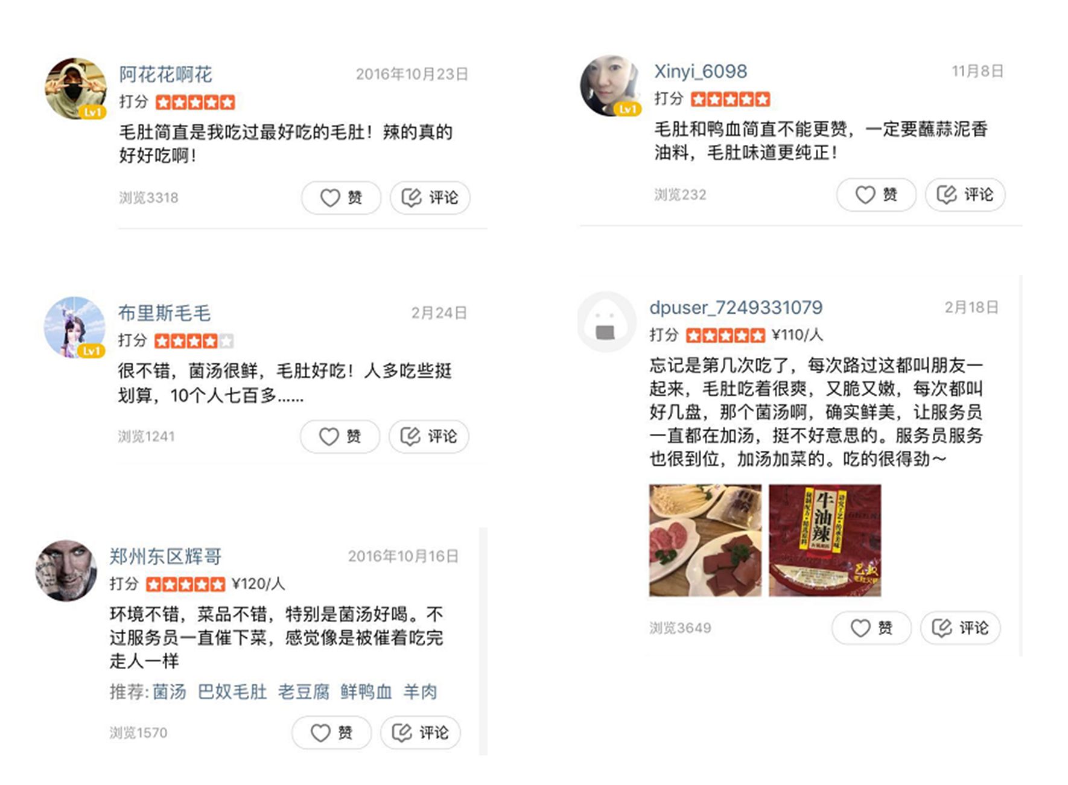
Task: View the hotpot dishes photo thumbnail
Action: tap(705, 541)
